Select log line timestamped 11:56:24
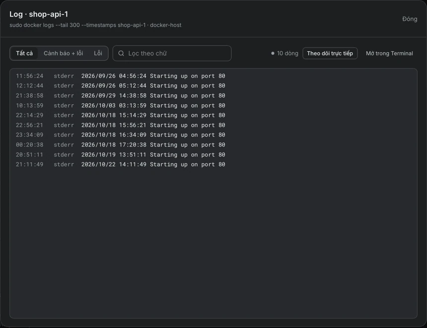Screen dimensions: 427x328 213,76
